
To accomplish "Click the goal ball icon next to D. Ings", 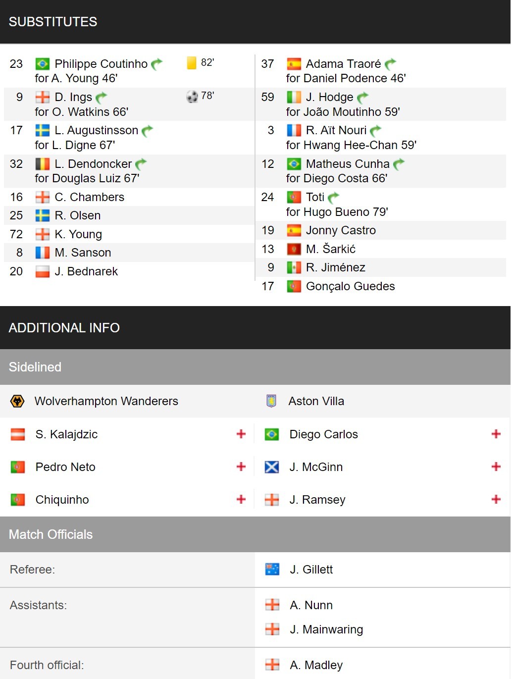I will click(x=192, y=97).
